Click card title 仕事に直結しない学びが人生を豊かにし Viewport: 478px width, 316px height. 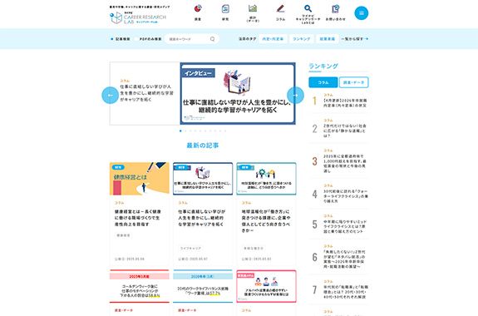tap(201, 218)
